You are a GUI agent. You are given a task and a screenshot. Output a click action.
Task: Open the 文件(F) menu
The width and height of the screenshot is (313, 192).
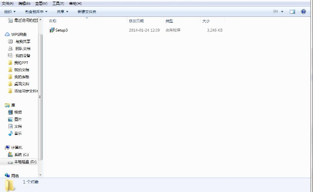click(x=7, y=4)
